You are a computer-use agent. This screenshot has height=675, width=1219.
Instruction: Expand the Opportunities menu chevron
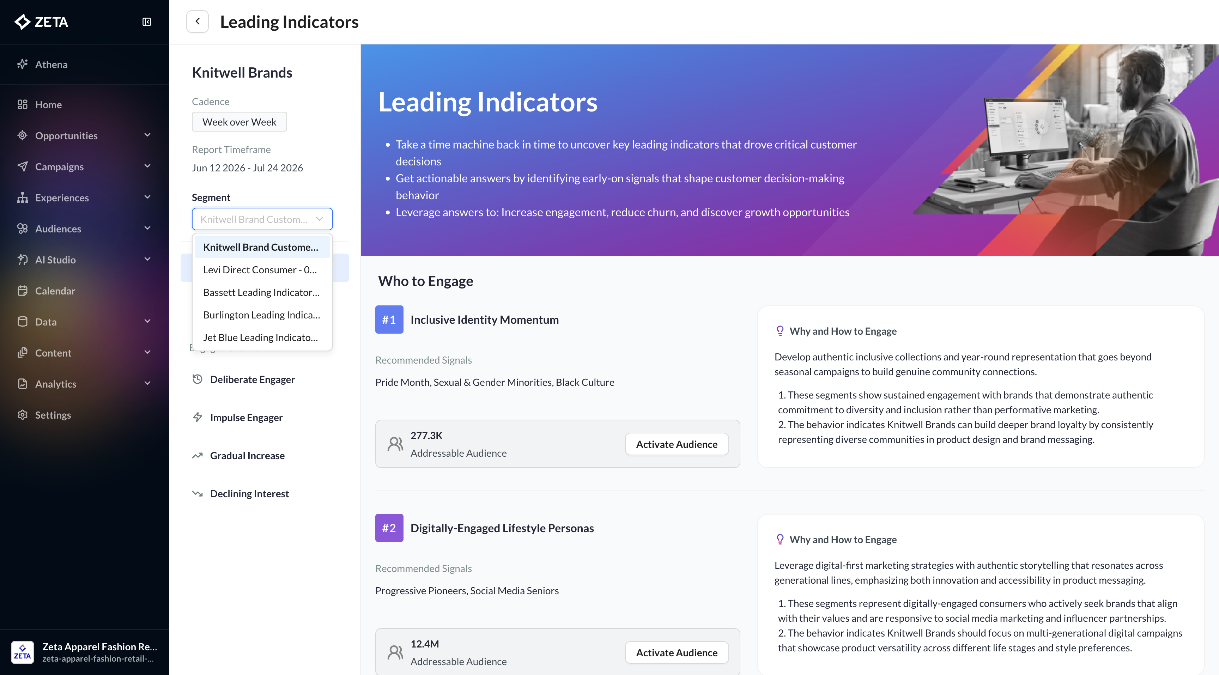pos(147,135)
